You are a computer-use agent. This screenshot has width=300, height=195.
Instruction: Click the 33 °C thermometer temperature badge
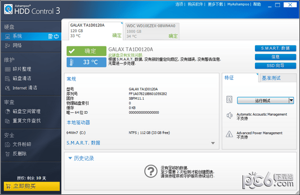pyautogui.click(x=86, y=62)
